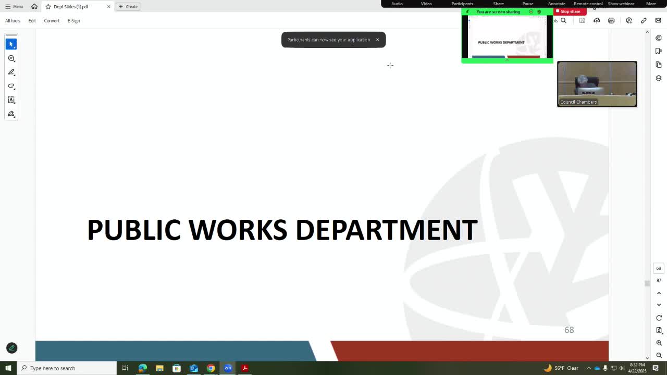Click the print icon in Acrobat toolbar
The width and height of the screenshot is (667, 375).
pyautogui.click(x=611, y=21)
